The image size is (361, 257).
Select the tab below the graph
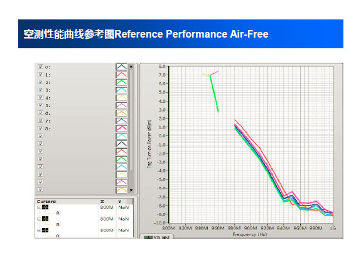click(x=156, y=236)
